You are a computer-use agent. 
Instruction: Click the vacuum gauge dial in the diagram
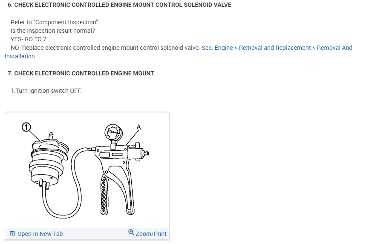click(111, 132)
